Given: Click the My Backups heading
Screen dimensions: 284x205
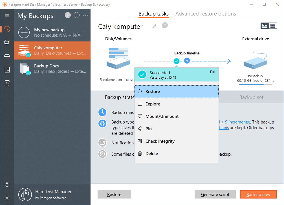Looking at the screenshot, I should coord(35,16).
